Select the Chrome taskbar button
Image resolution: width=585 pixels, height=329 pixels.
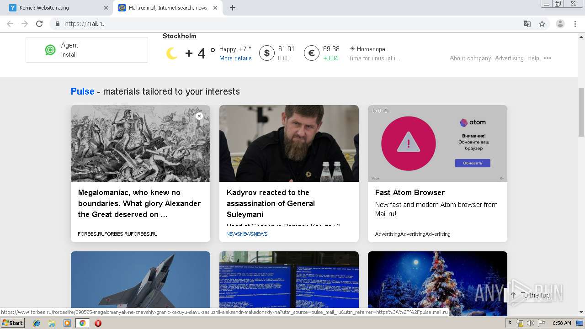click(x=82, y=323)
